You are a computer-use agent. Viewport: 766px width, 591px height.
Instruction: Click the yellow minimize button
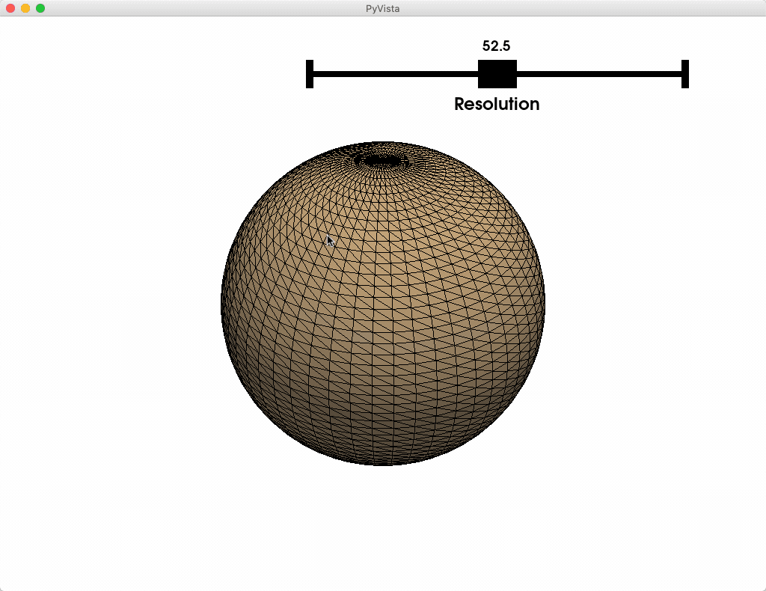pyautogui.click(x=24, y=9)
